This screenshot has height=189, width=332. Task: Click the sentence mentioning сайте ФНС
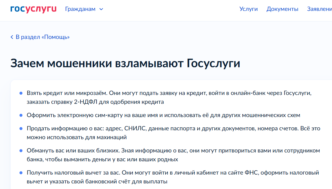pyautogui.click(x=173, y=173)
